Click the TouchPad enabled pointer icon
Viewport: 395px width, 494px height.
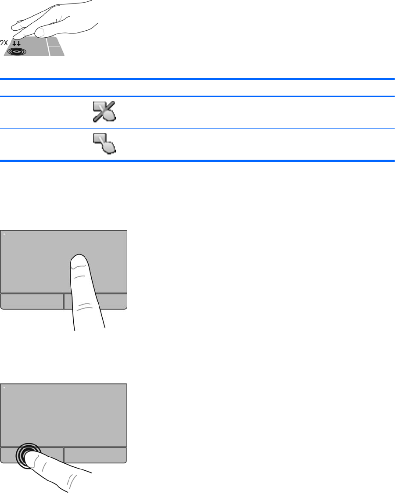[x=104, y=143]
